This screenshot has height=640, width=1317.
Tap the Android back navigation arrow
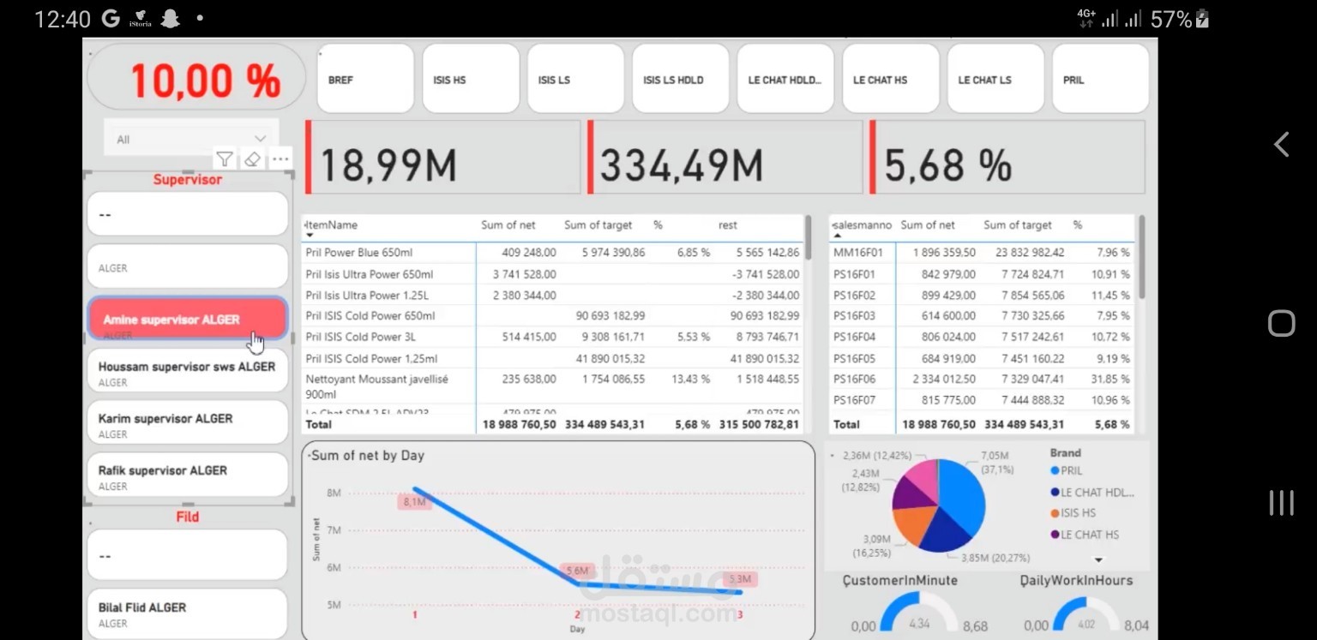[x=1281, y=144]
